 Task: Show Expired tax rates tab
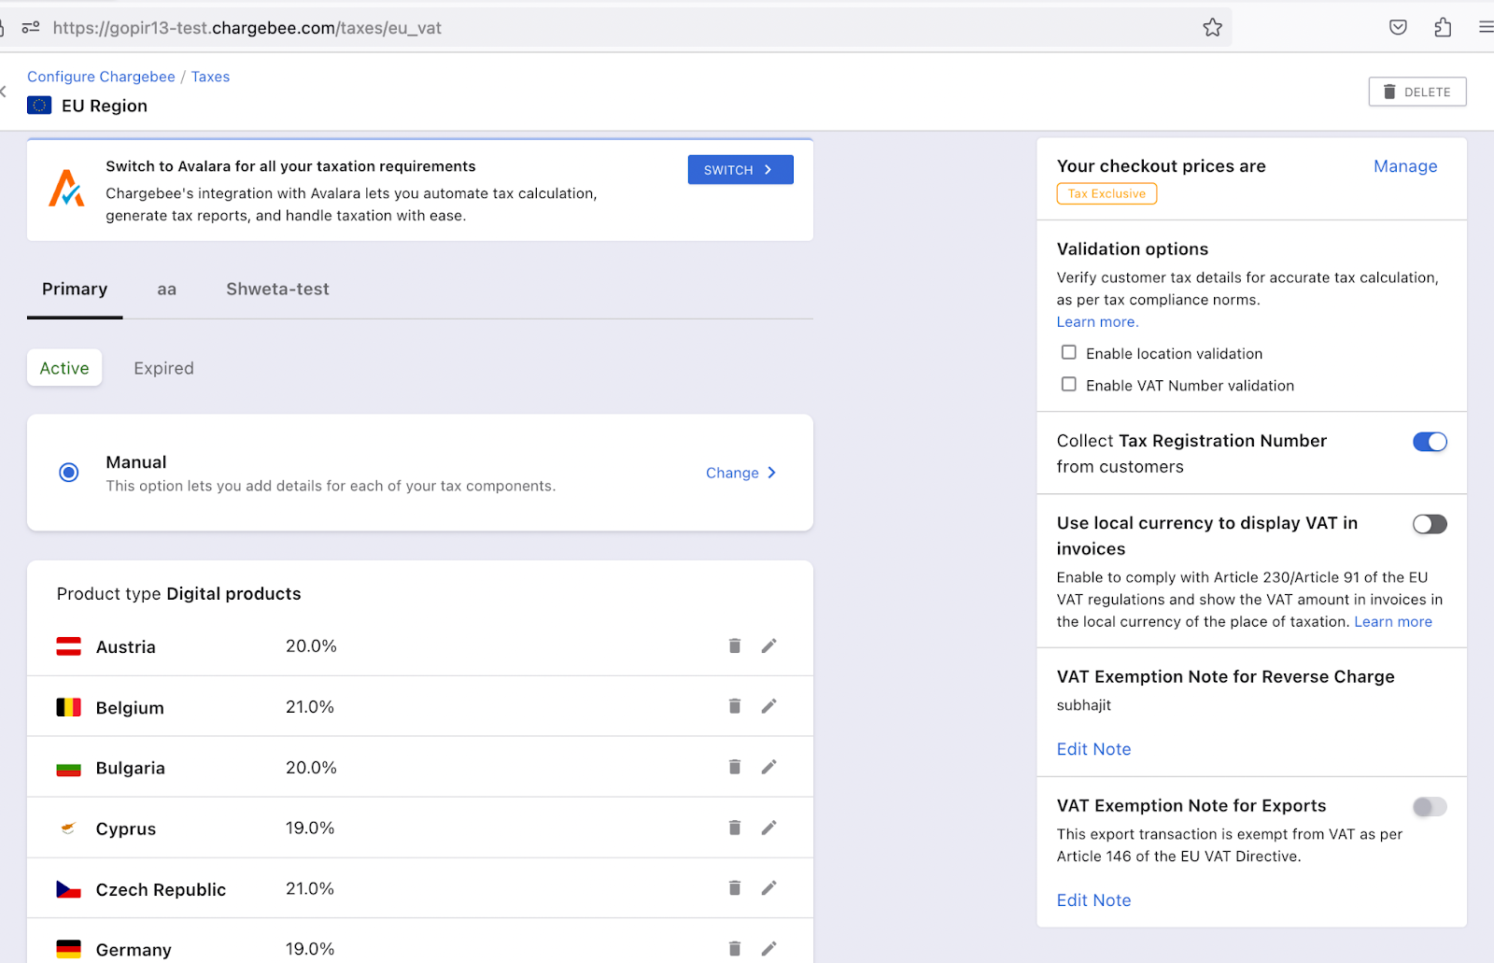(163, 369)
